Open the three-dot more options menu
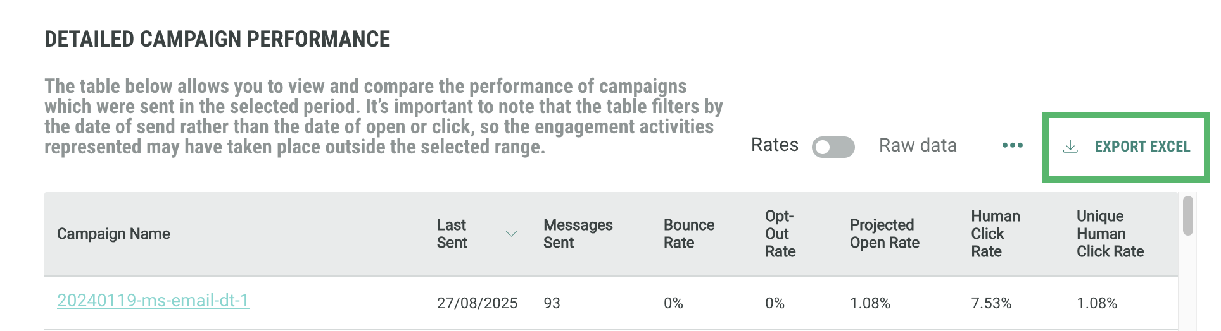This screenshot has height=331, width=1221. point(1012,146)
